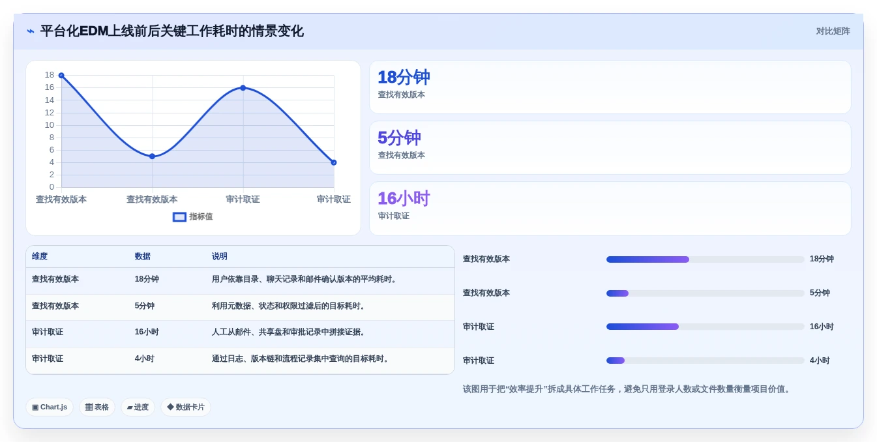The height and width of the screenshot is (442, 877).
Task: Click the 进度 chip label
Action: pyautogui.click(x=141, y=407)
